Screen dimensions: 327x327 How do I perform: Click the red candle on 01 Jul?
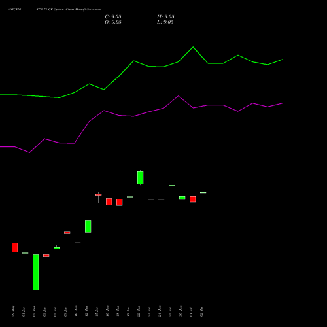point(193,199)
